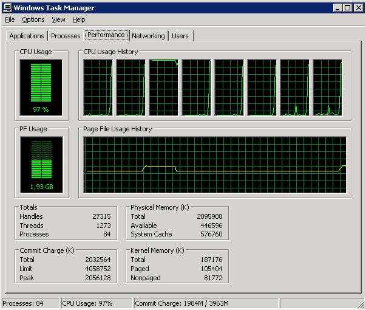Switch to the Processes tab

66,36
